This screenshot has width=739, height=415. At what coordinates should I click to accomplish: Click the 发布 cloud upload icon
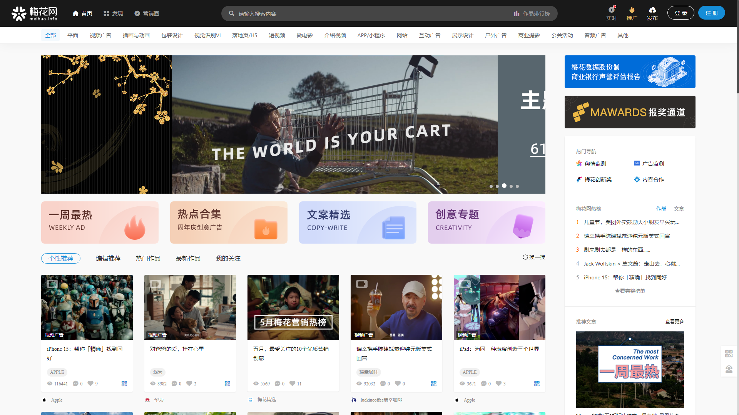tap(652, 10)
